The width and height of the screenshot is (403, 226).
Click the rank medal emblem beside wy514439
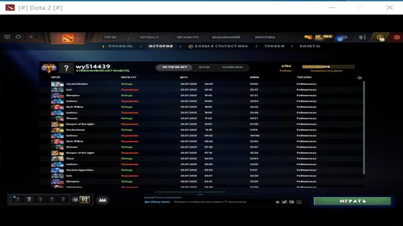click(x=49, y=68)
